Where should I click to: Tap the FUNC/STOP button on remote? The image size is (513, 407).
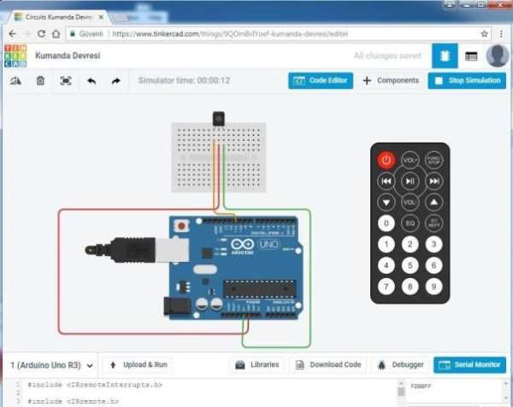point(433,160)
